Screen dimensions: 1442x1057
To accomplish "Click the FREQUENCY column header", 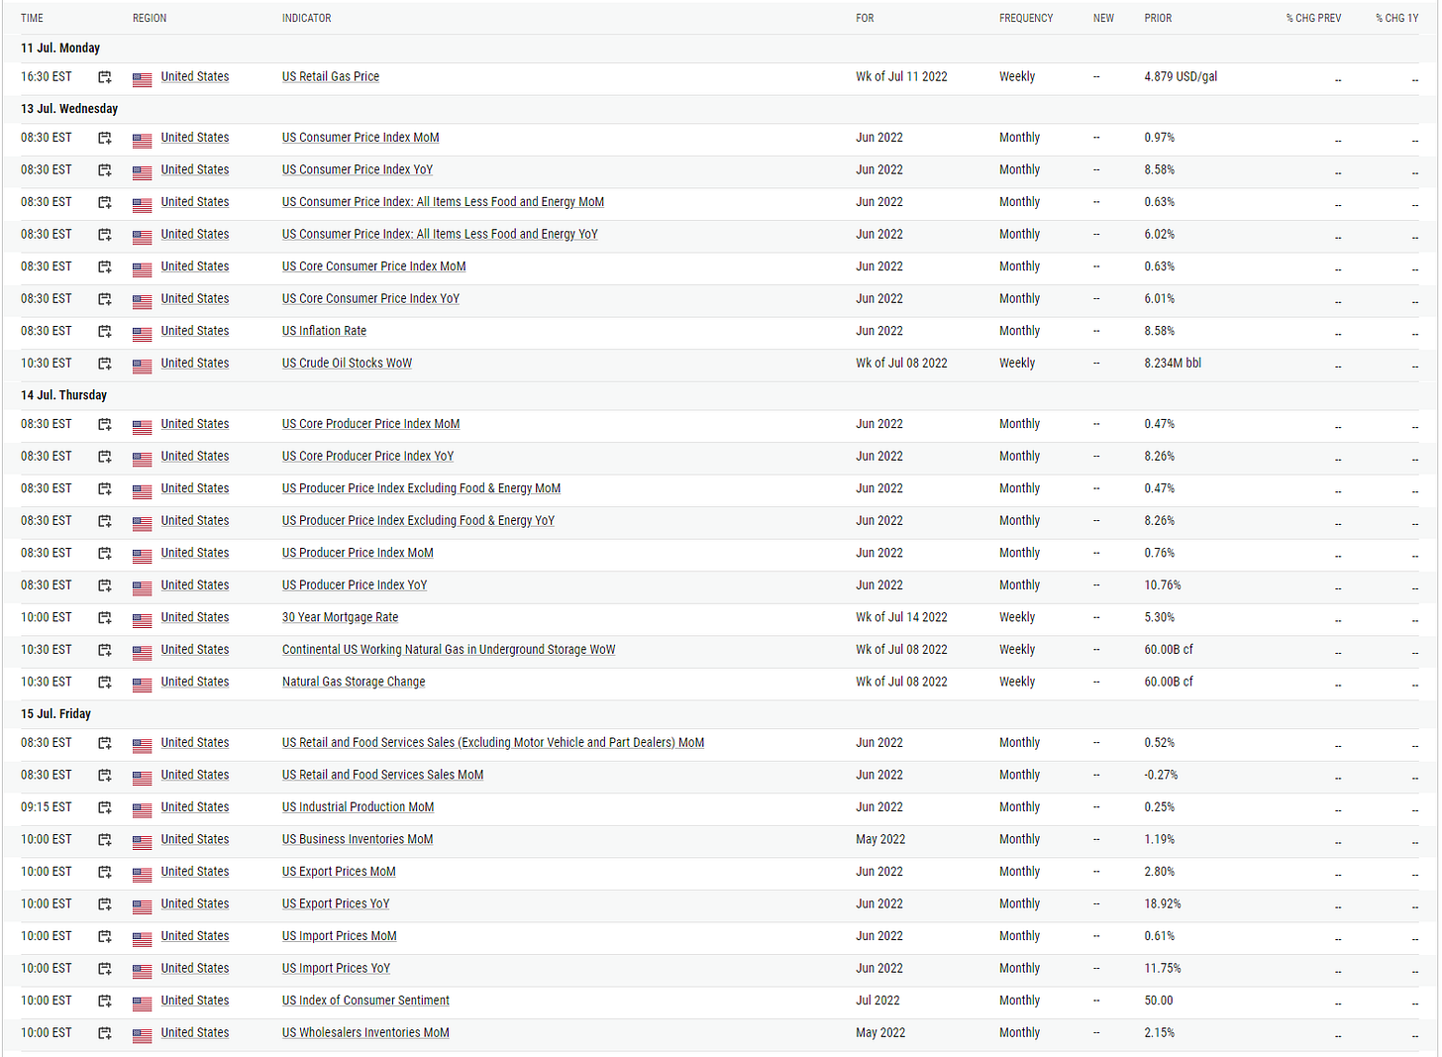I will [x=1026, y=18].
